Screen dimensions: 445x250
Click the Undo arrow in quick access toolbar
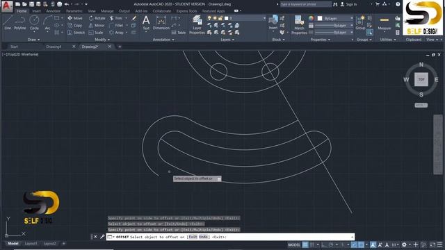pos(67,4)
